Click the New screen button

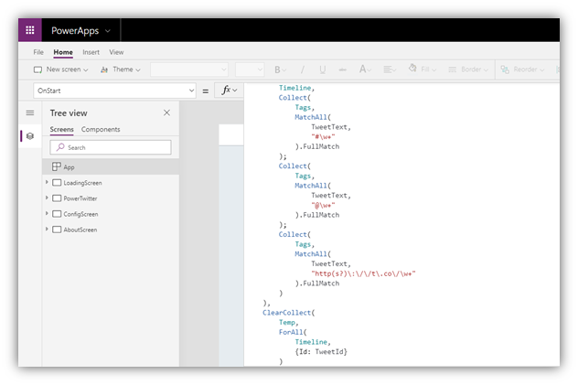click(x=61, y=70)
